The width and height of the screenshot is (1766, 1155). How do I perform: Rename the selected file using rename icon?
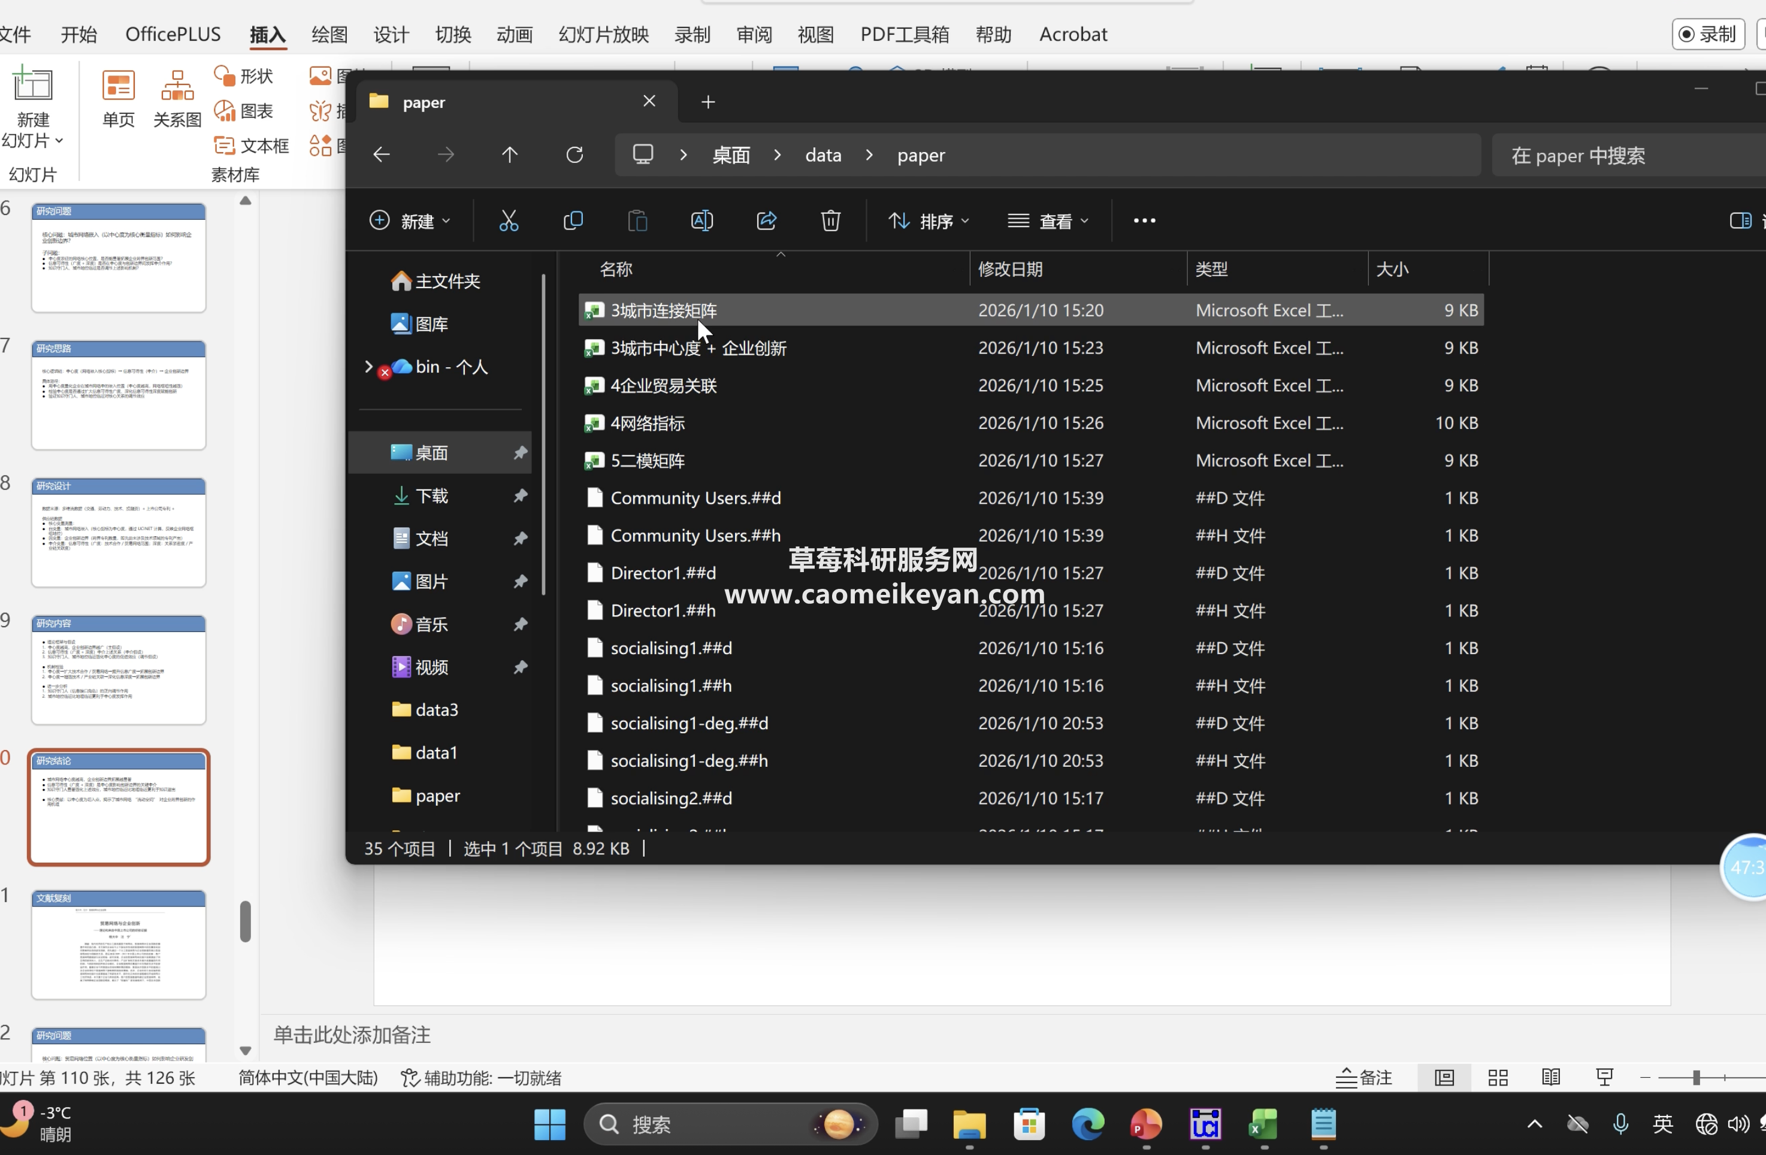[701, 220]
